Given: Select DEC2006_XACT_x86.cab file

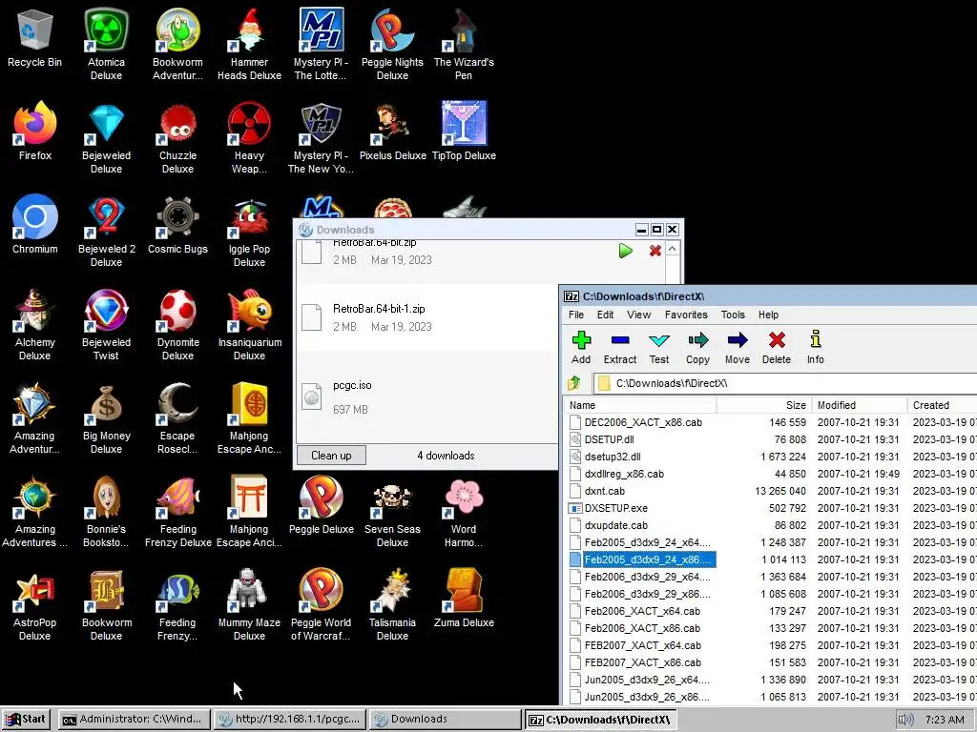Looking at the screenshot, I should (x=771, y=422).
